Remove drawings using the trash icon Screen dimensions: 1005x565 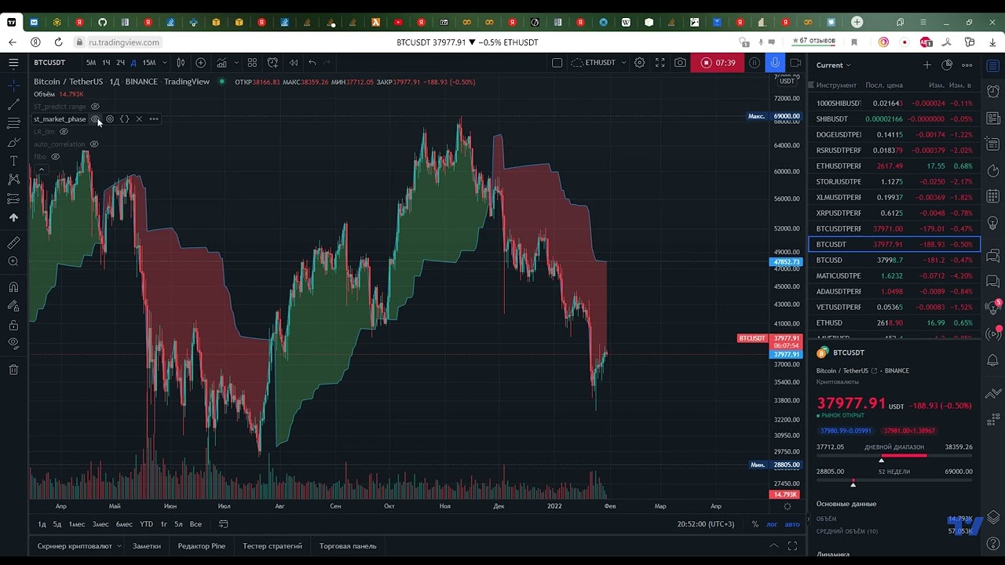click(x=13, y=370)
